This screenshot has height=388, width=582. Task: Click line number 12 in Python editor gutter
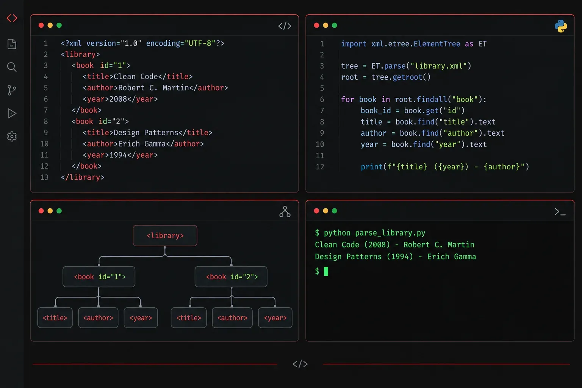tap(320, 167)
